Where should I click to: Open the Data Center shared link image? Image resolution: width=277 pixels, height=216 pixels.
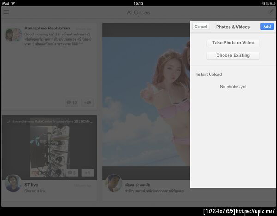(x=49, y=147)
